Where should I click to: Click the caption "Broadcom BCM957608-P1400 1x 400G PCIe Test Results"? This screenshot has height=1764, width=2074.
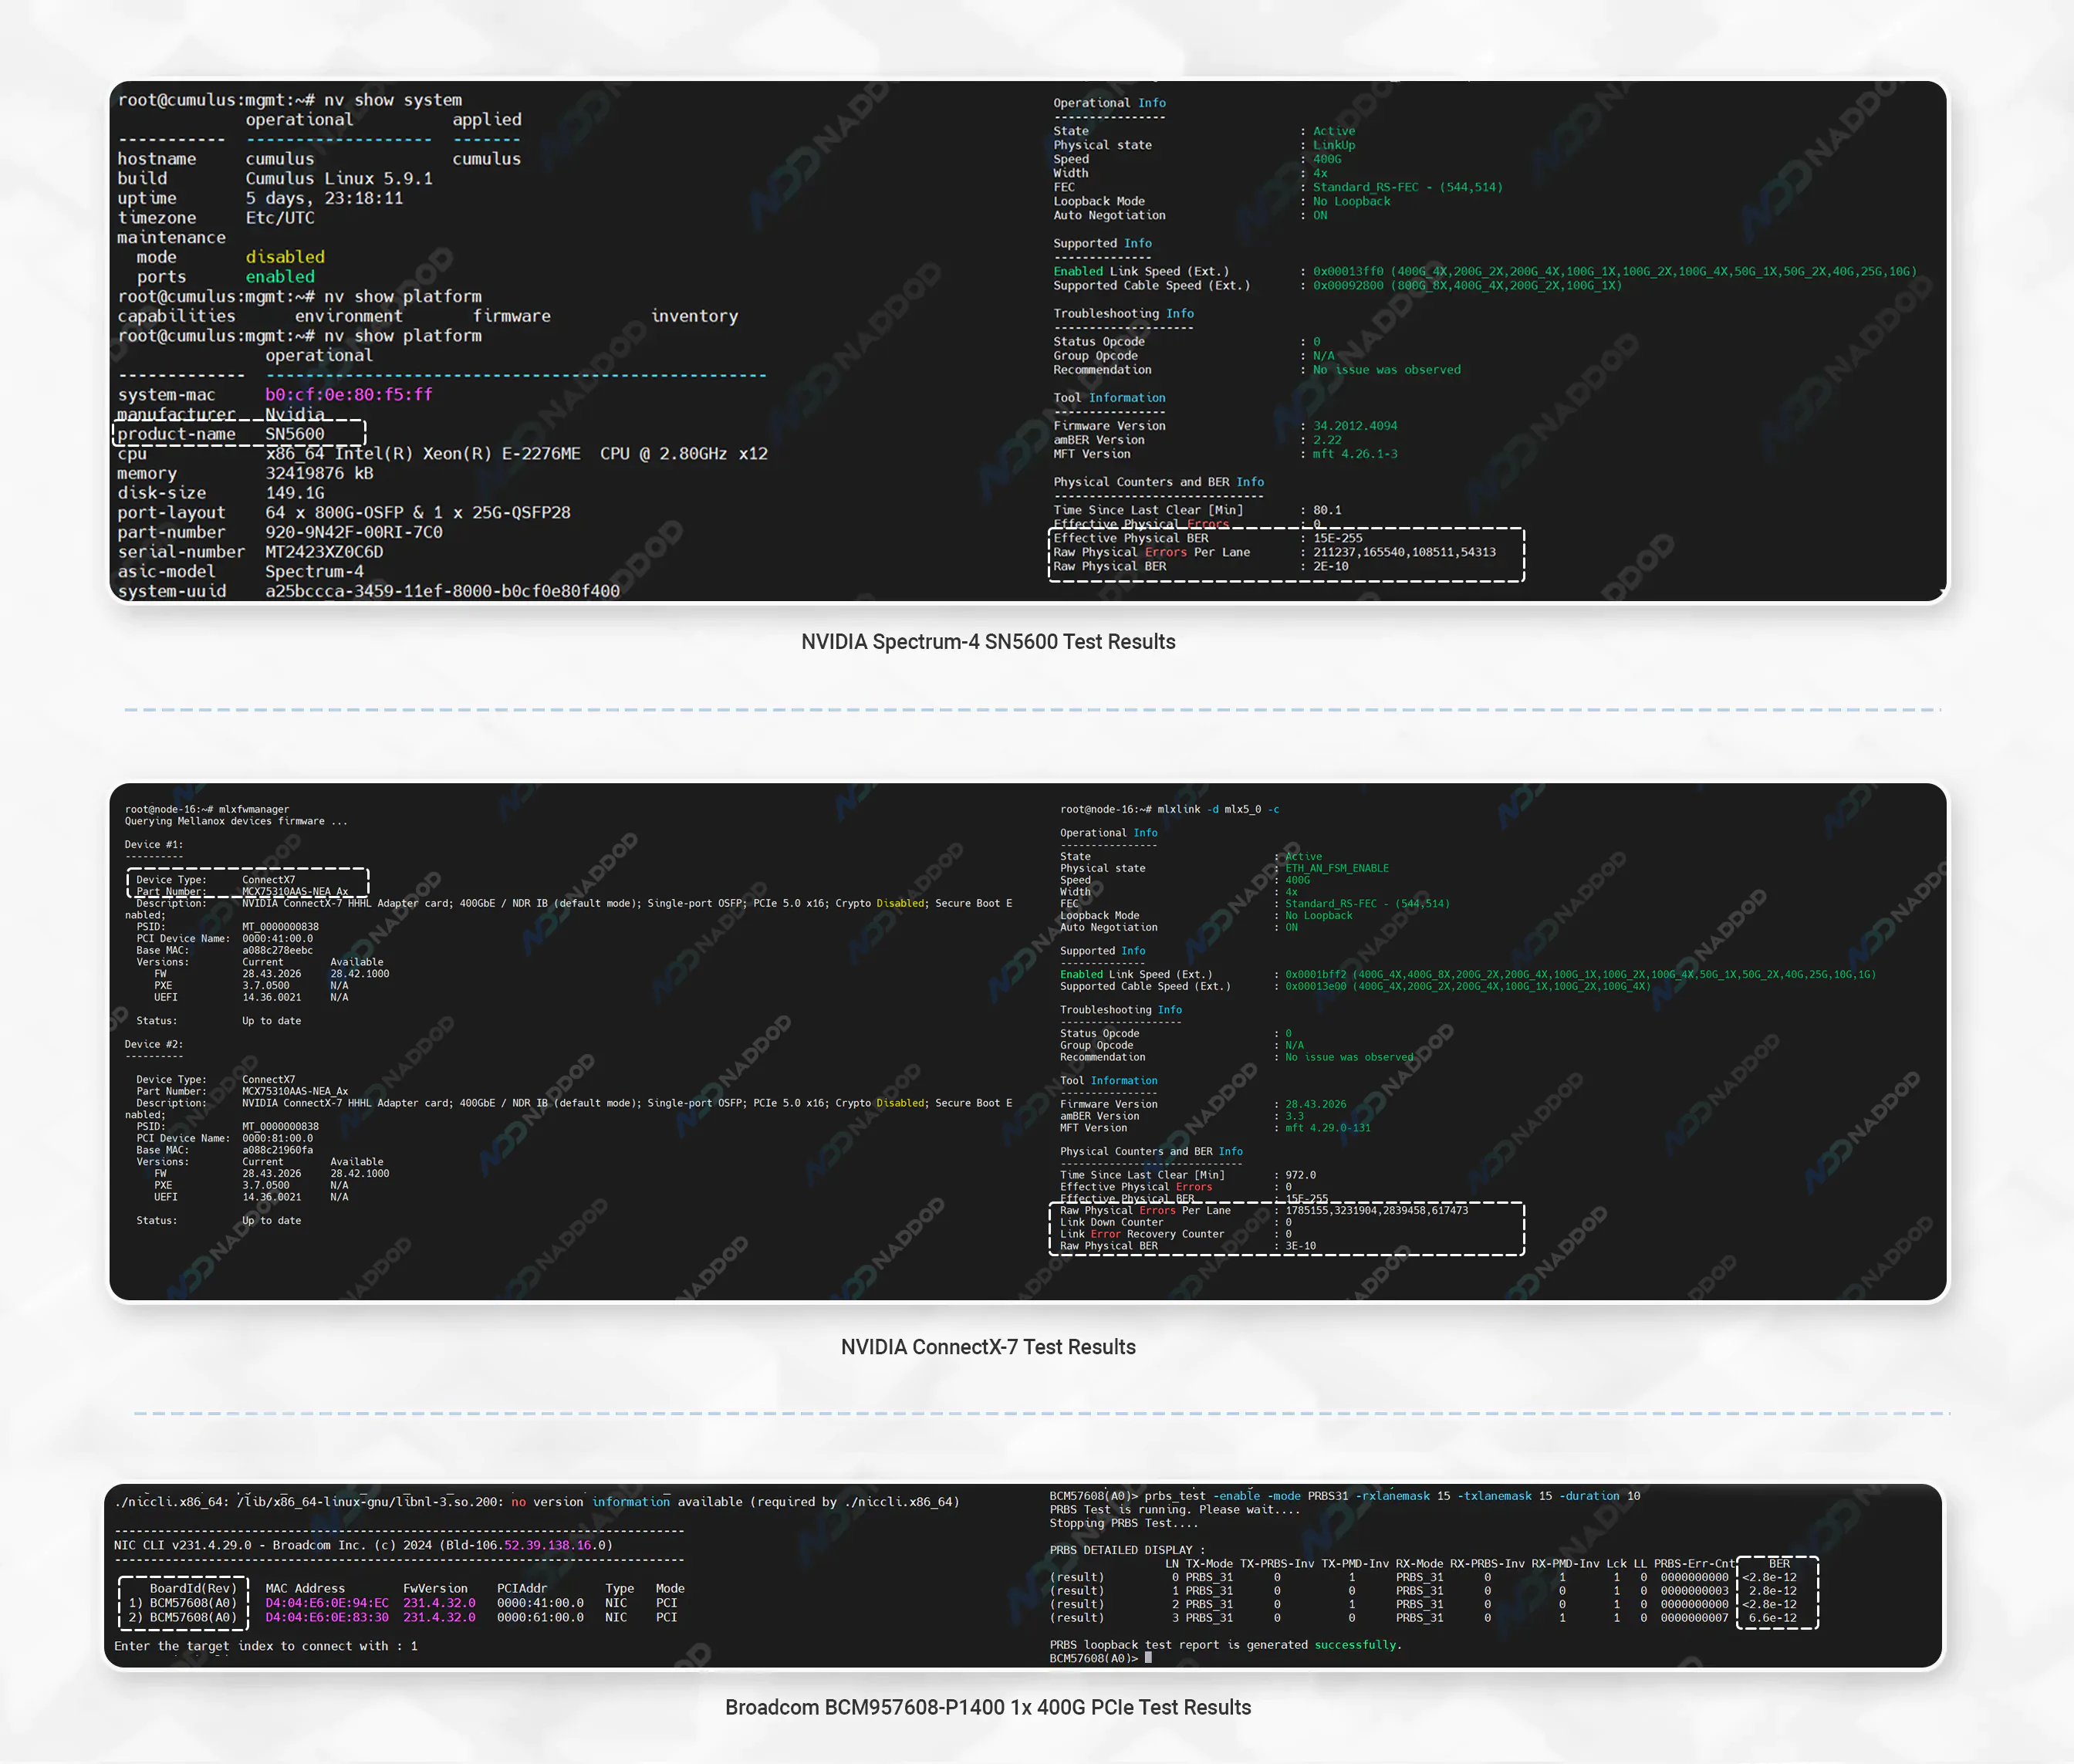point(988,1707)
